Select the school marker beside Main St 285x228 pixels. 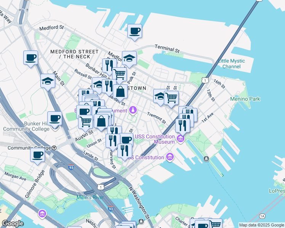click(x=48, y=81)
